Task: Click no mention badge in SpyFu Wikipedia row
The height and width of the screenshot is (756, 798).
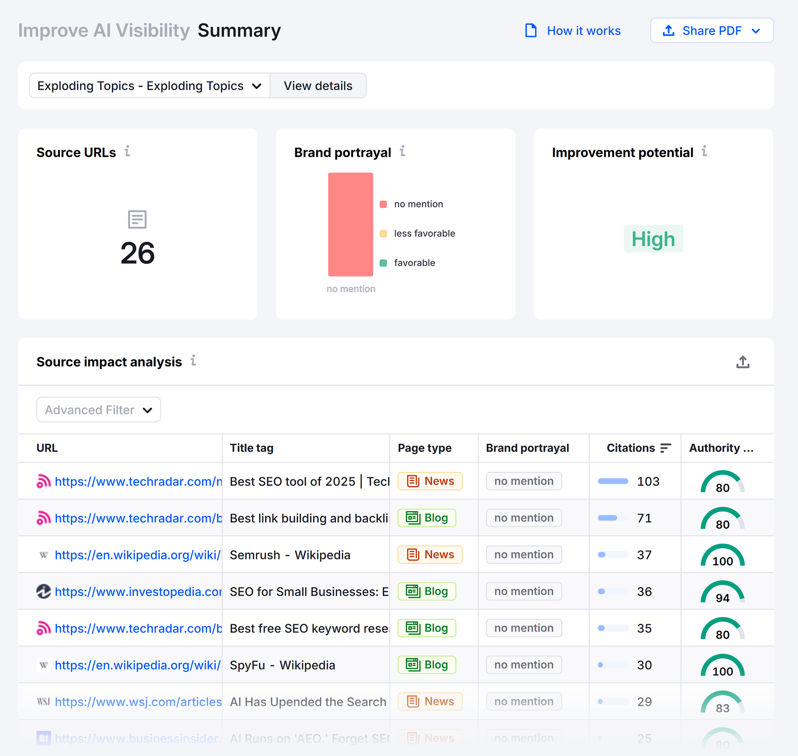Action: (524, 665)
